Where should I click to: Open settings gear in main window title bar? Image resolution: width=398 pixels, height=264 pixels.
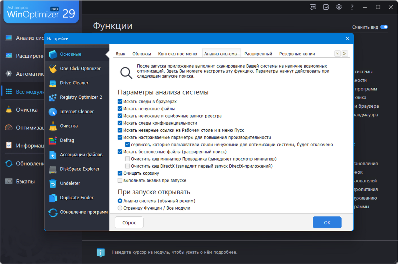(339, 7)
